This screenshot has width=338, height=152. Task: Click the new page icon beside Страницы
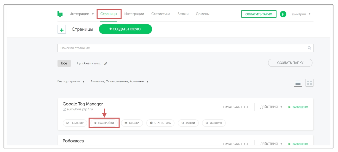62,29
